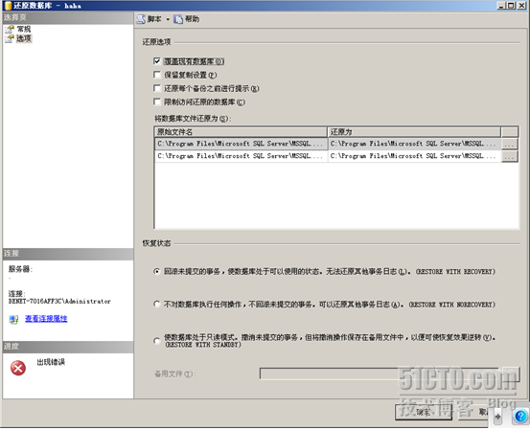Screen dimensions: 530x430
Task: Click the 出现错误 status text
Action: point(51,362)
